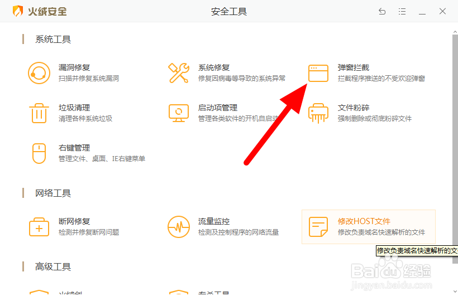Click description 拦截程序推送的不受欢迎弹窗
Viewport: 458px width, 301px height.
click(381, 79)
